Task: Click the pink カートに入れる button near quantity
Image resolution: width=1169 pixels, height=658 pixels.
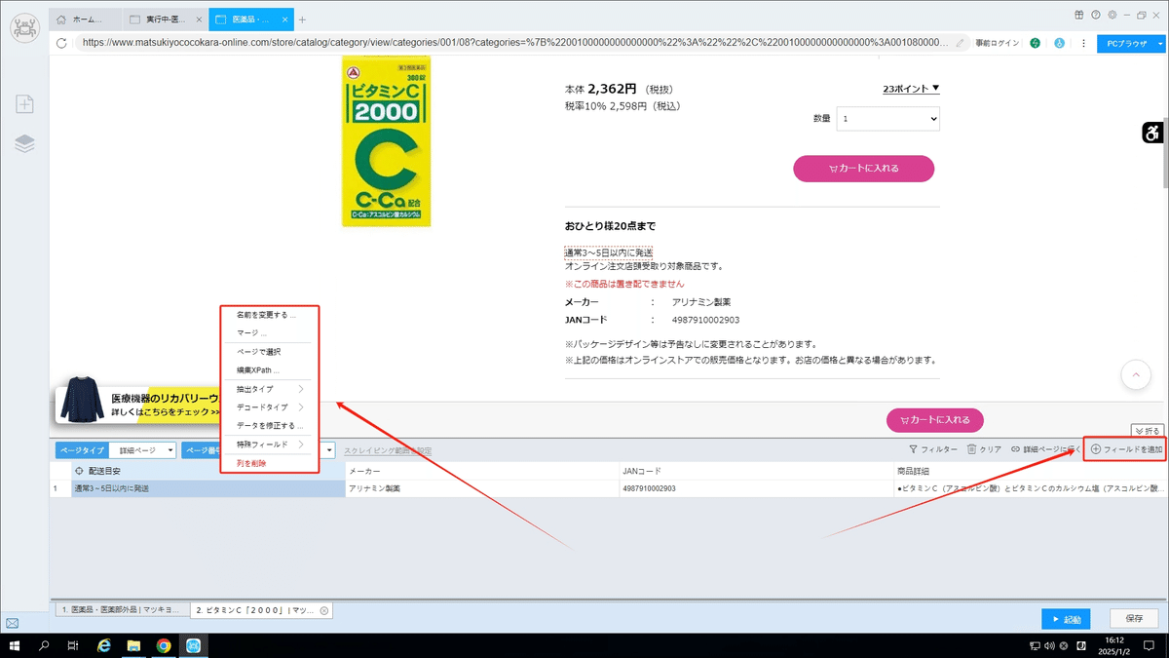Action: click(864, 168)
